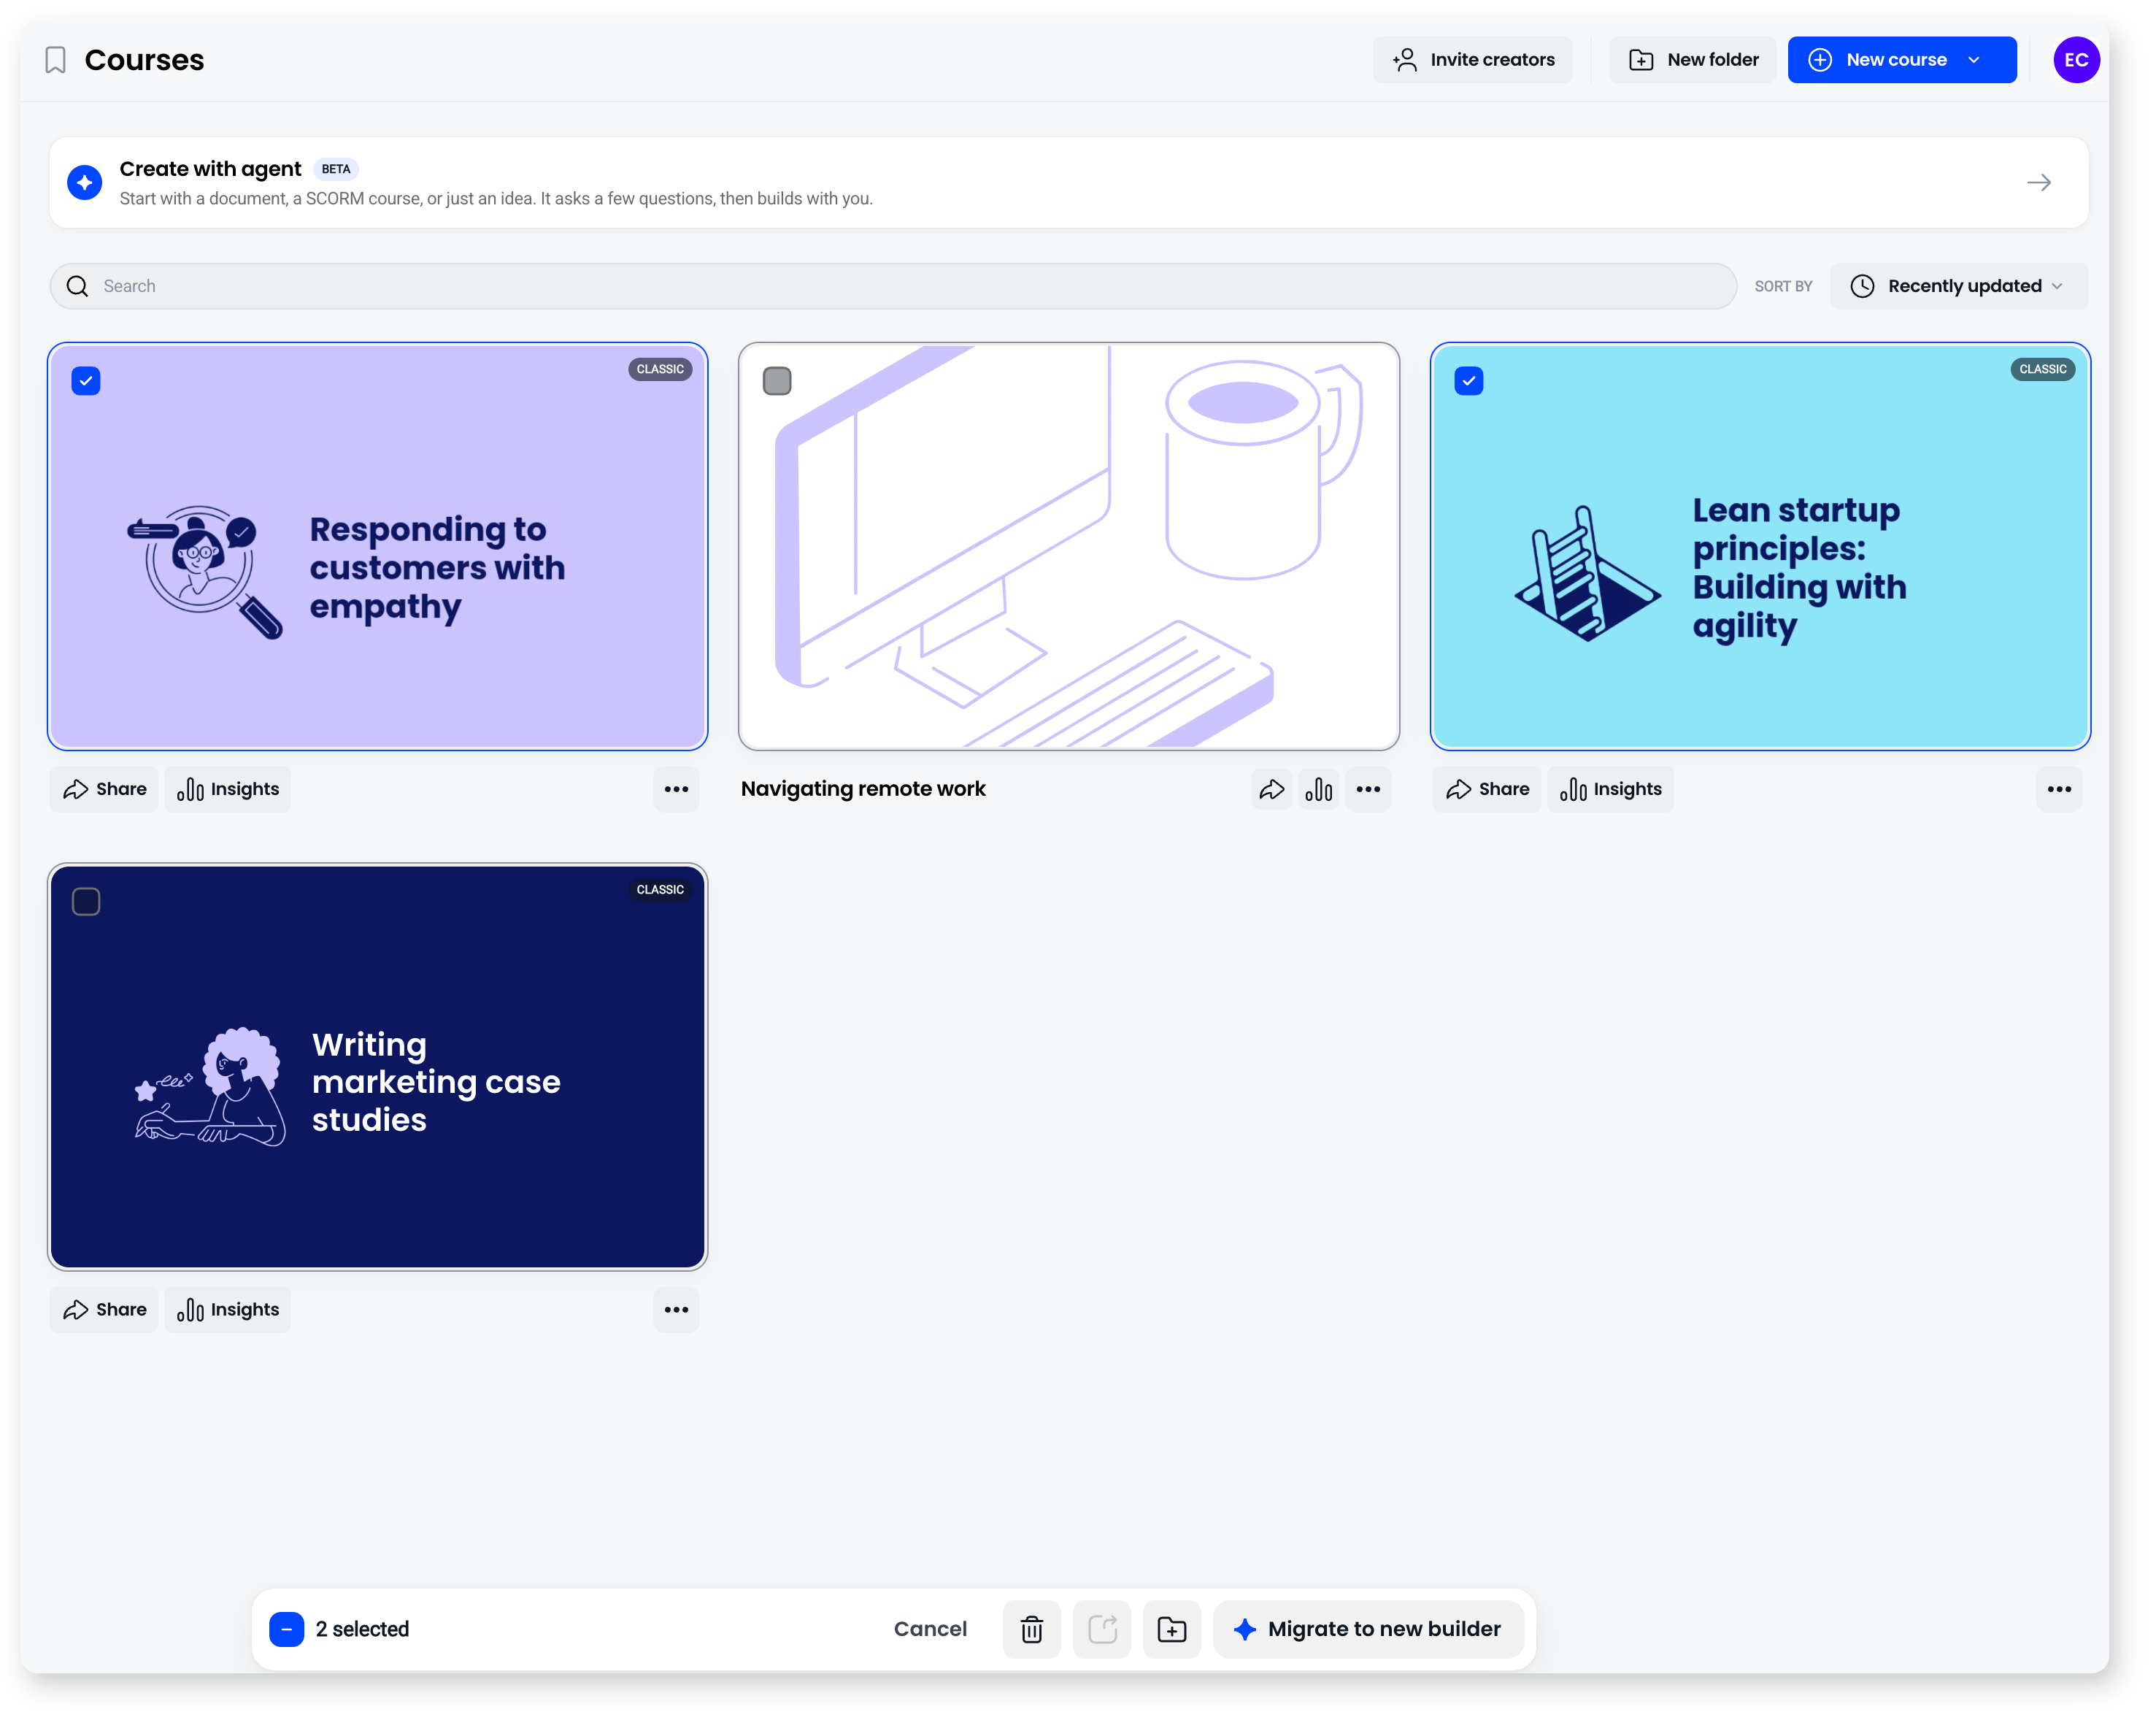
Task: Click Cancel in the selection bar
Action: pyautogui.click(x=930, y=1629)
